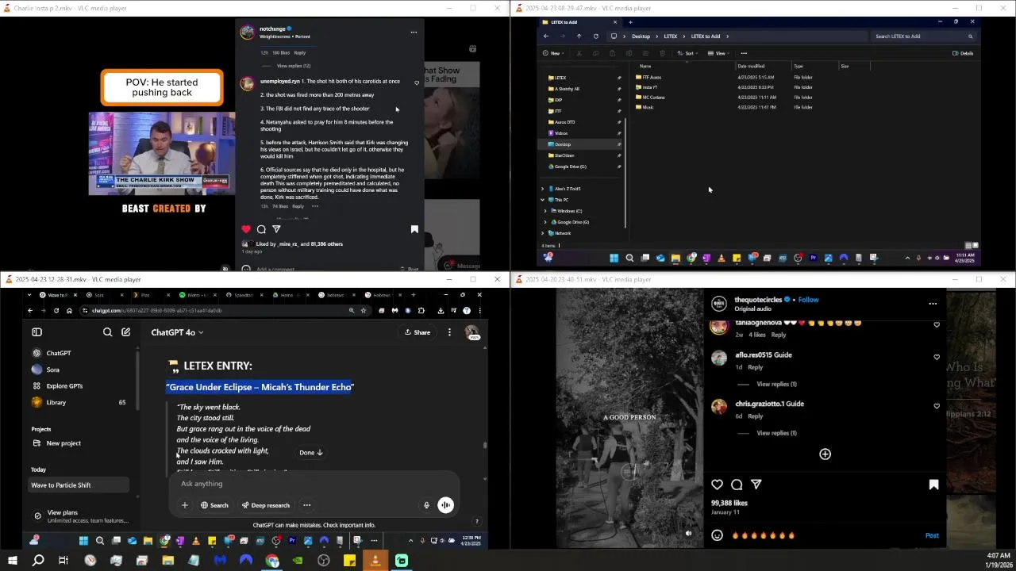Open the notchange profile name
Screen dimensions: 1016x571
(x=272, y=29)
